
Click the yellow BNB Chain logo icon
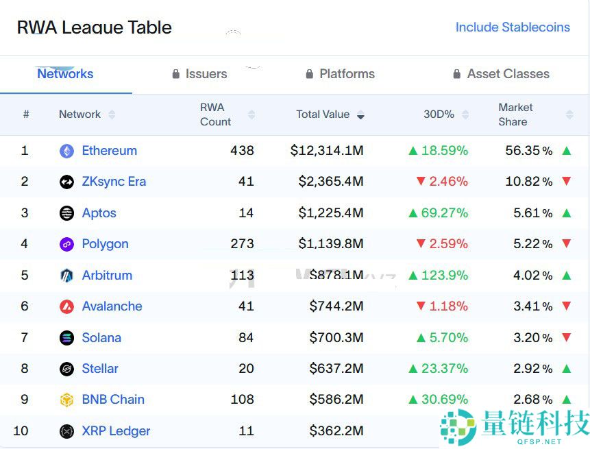pyautogui.click(x=66, y=400)
